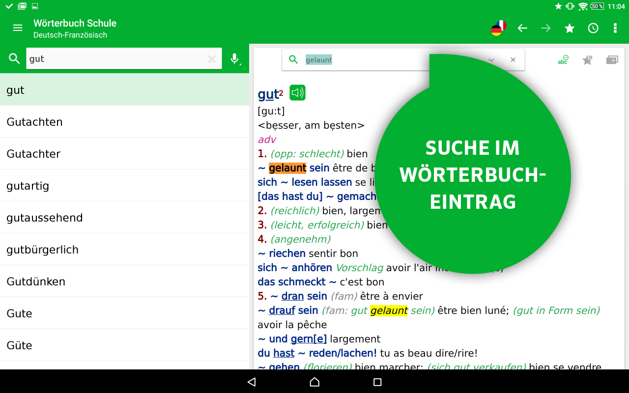
Task: Tap the battery indicator in status bar
Action: pyautogui.click(x=597, y=6)
